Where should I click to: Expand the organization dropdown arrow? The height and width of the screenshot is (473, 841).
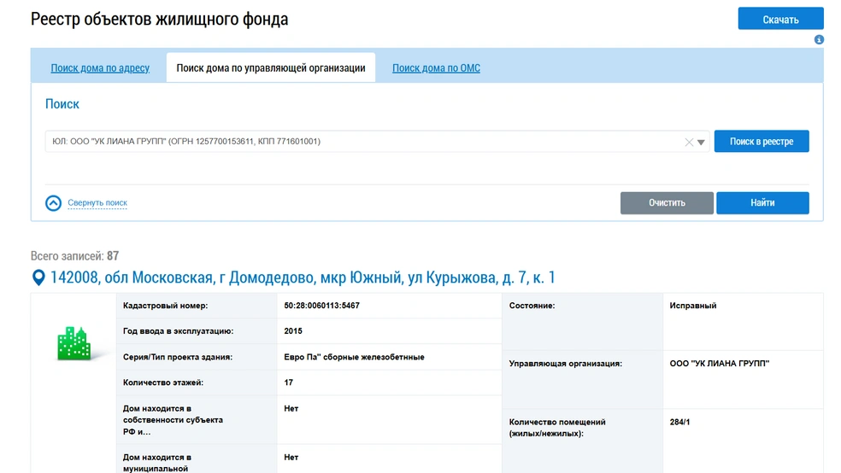[x=701, y=143]
